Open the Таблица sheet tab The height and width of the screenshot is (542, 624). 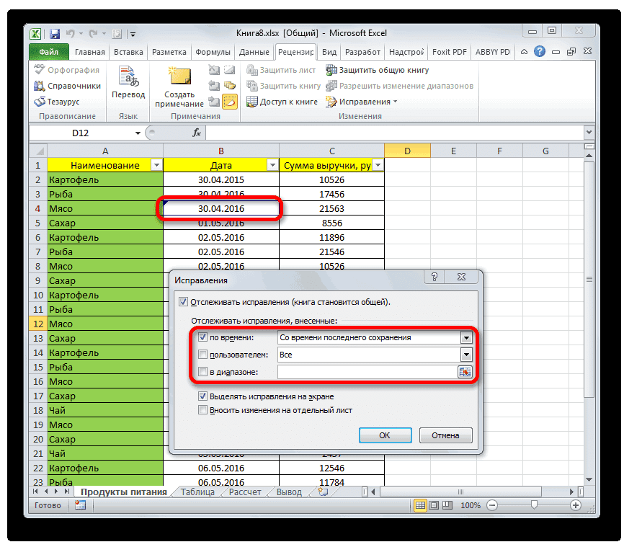(199, 491)
